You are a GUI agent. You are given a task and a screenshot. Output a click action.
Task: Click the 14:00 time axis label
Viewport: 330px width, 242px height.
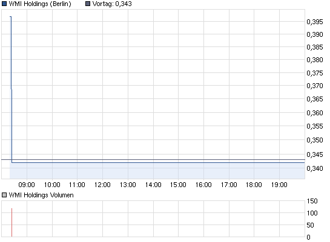tap(153, 185)
